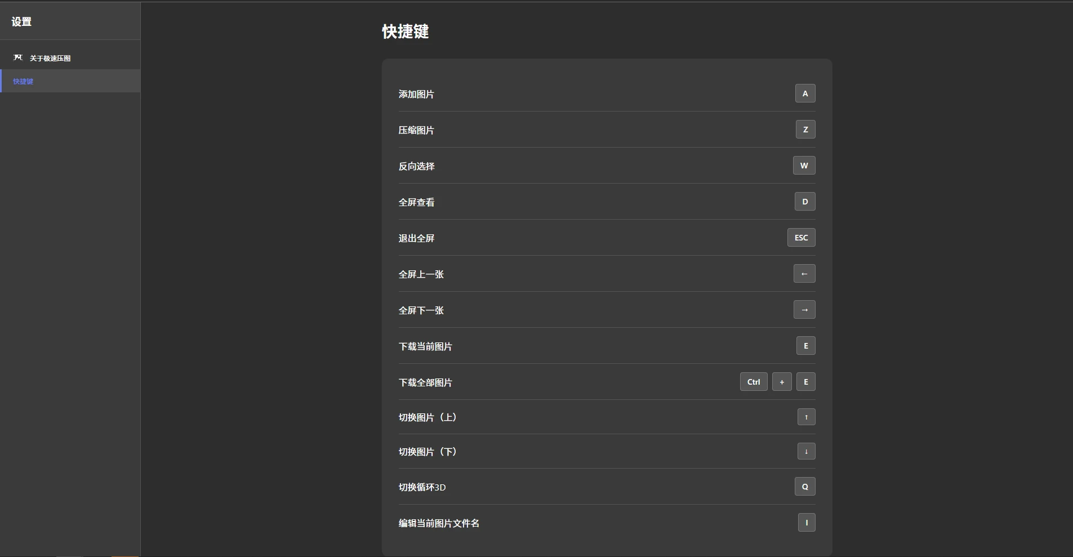The image size is (1073, 557).
Task: Click the W badge beside 反向选择
Action: click(803, 165)
